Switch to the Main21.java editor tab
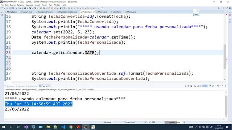 pos(27,12)
